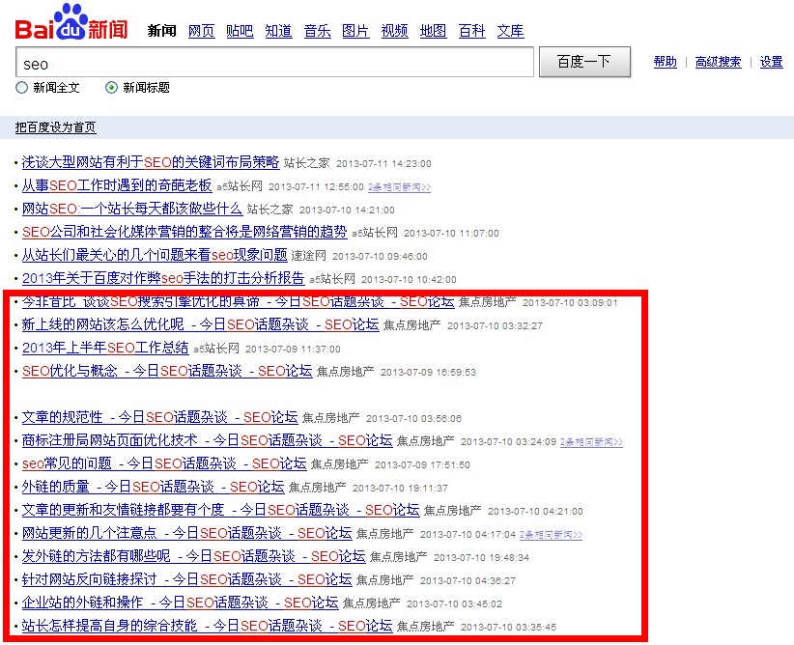The width and height of the screenshot is (794, 645).
Task: Open the 地图 section
Action: (432, 31)
